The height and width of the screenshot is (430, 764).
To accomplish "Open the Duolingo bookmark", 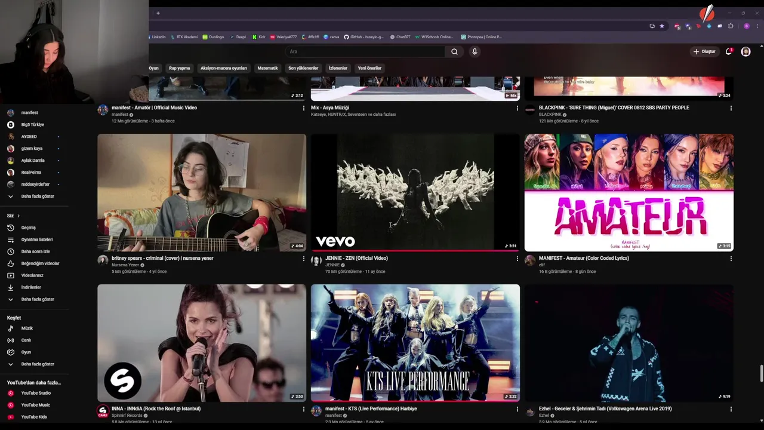I will (213, 37).
